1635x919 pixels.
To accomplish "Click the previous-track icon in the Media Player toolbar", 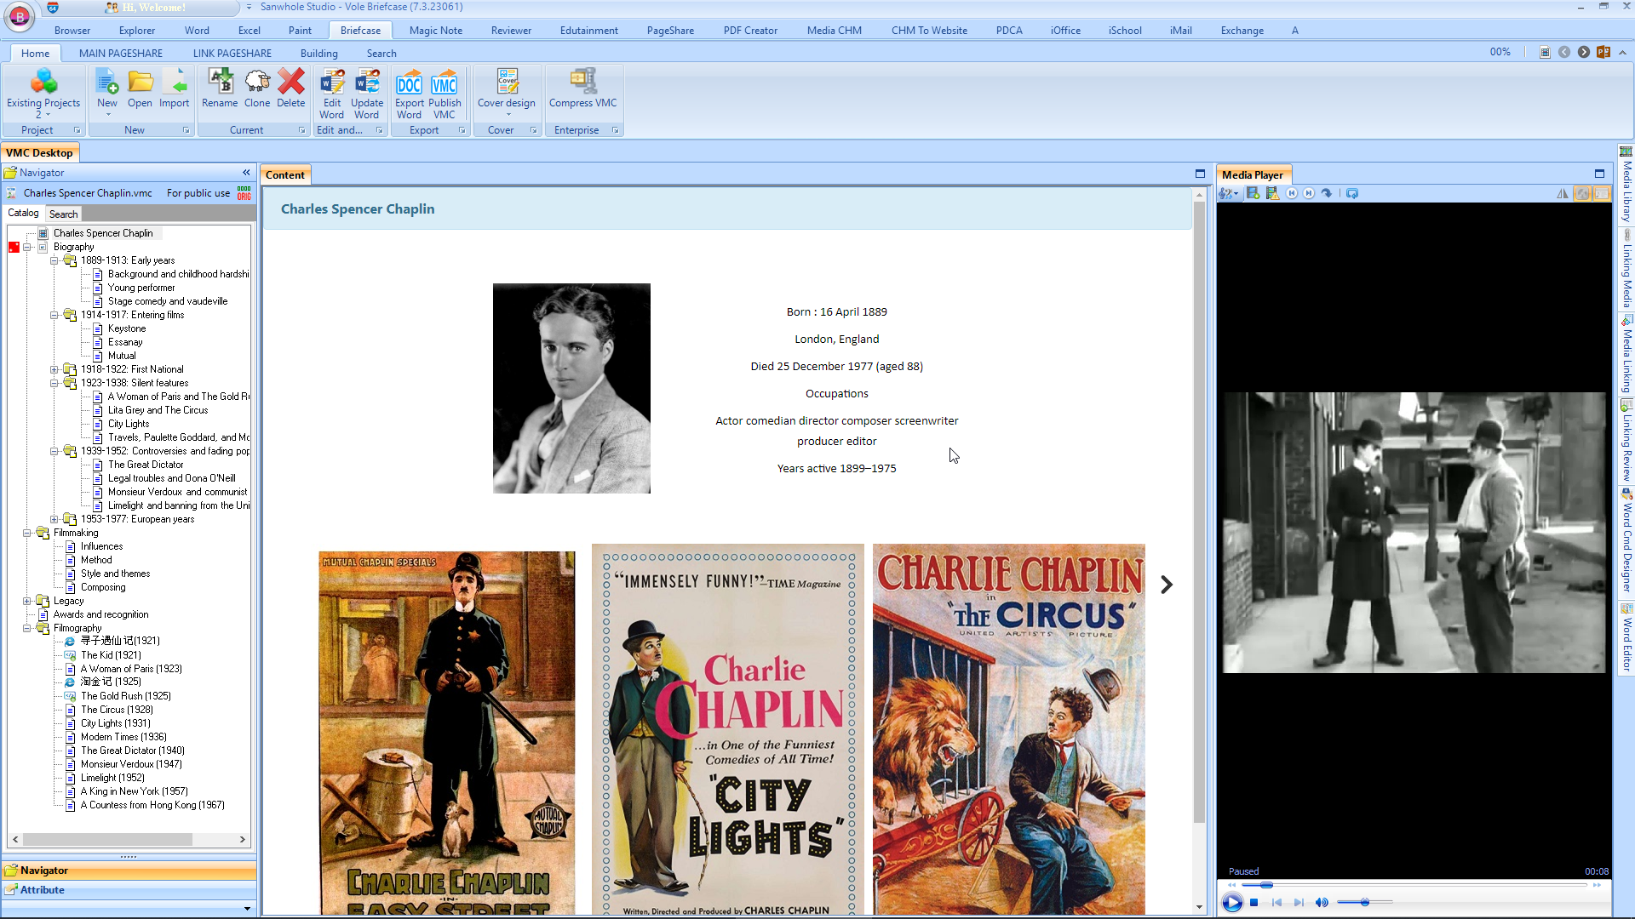I will [x=1291, y=194].
